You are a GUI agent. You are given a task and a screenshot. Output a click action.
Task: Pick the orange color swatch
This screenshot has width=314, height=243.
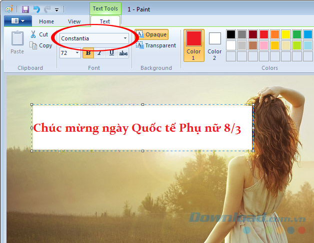point(275,34)
